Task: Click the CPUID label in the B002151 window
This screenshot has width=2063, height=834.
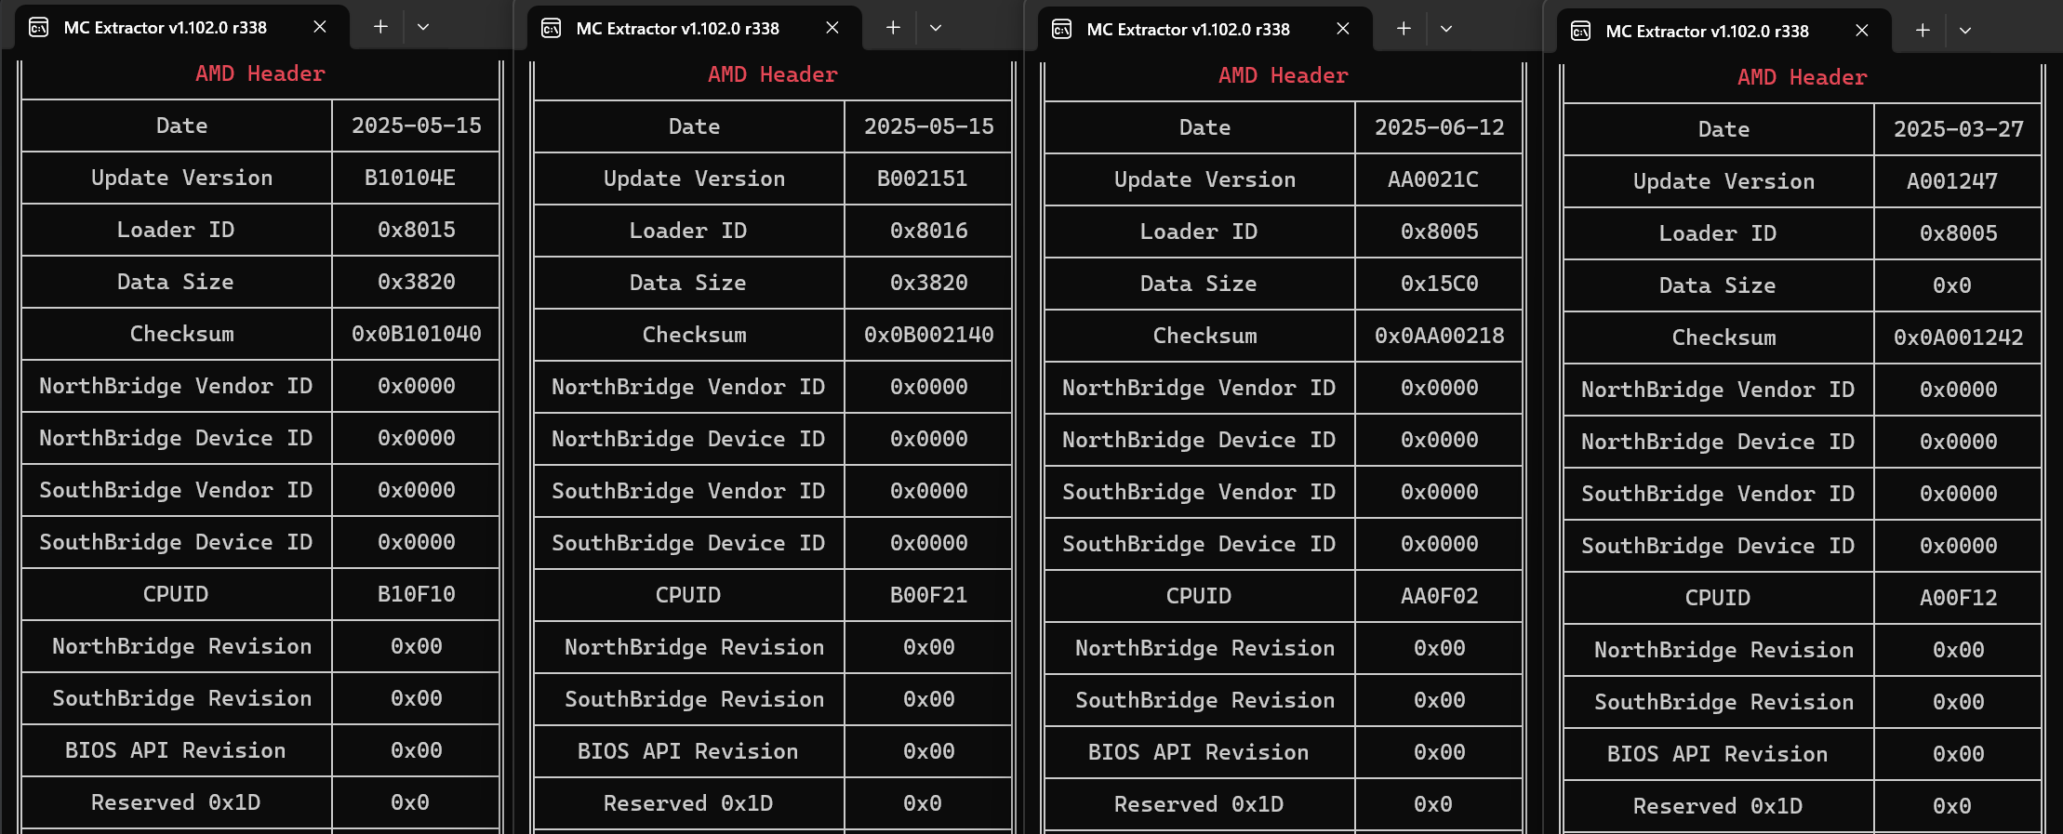Action: 688,595
